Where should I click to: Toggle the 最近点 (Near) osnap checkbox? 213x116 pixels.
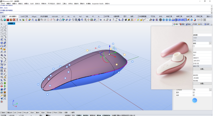(6, 113)
